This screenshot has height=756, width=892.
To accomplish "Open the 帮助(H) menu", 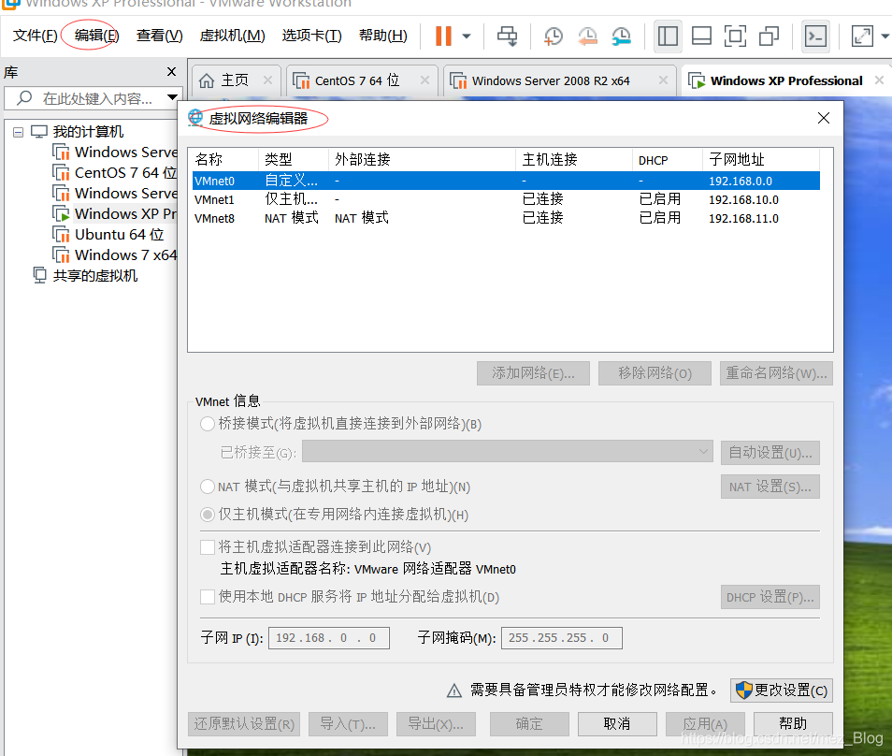I will coord(382,36).
